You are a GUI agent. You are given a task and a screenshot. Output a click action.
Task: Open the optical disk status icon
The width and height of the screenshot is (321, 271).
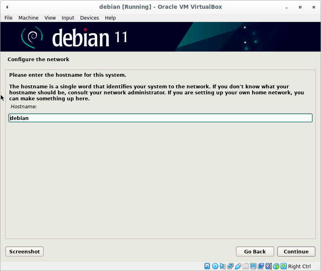tap(215, 266)
